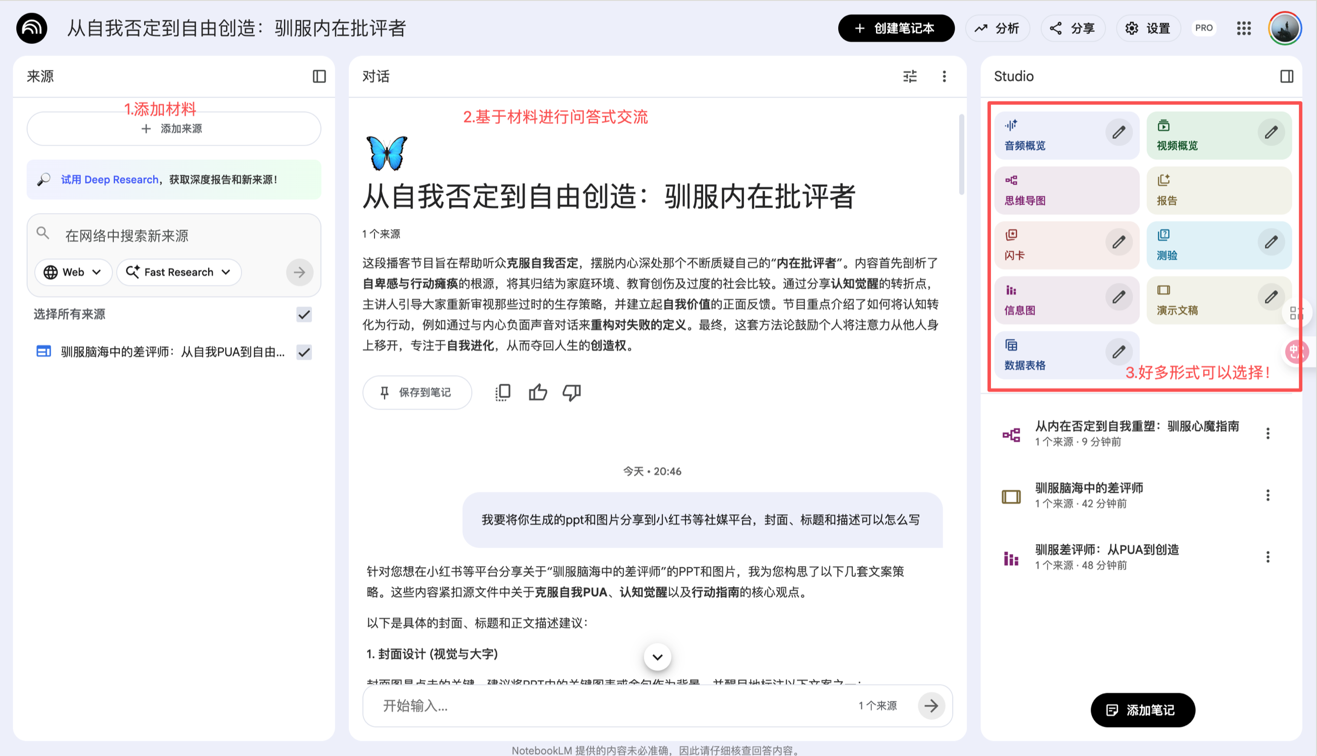
Task: Expand the Fast Research mode dropdown
Action: coord(178,272)
